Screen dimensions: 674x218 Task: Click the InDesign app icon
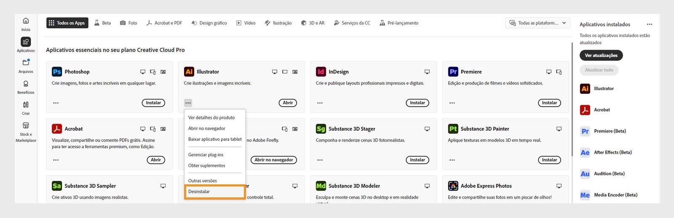pos(321,72)
